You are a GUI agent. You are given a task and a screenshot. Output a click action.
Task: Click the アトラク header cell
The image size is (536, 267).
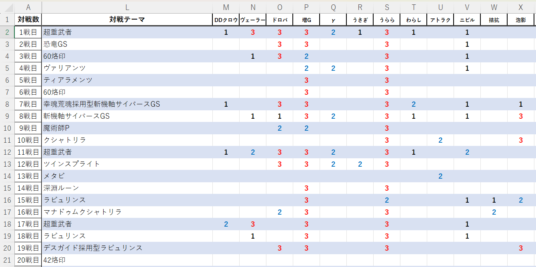coord(440,20)
